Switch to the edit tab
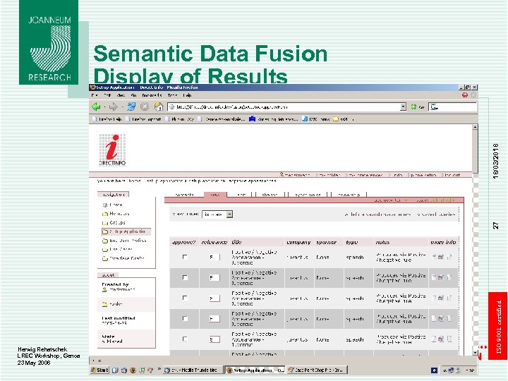Screen dimensions: 508x381 [241, 195]
